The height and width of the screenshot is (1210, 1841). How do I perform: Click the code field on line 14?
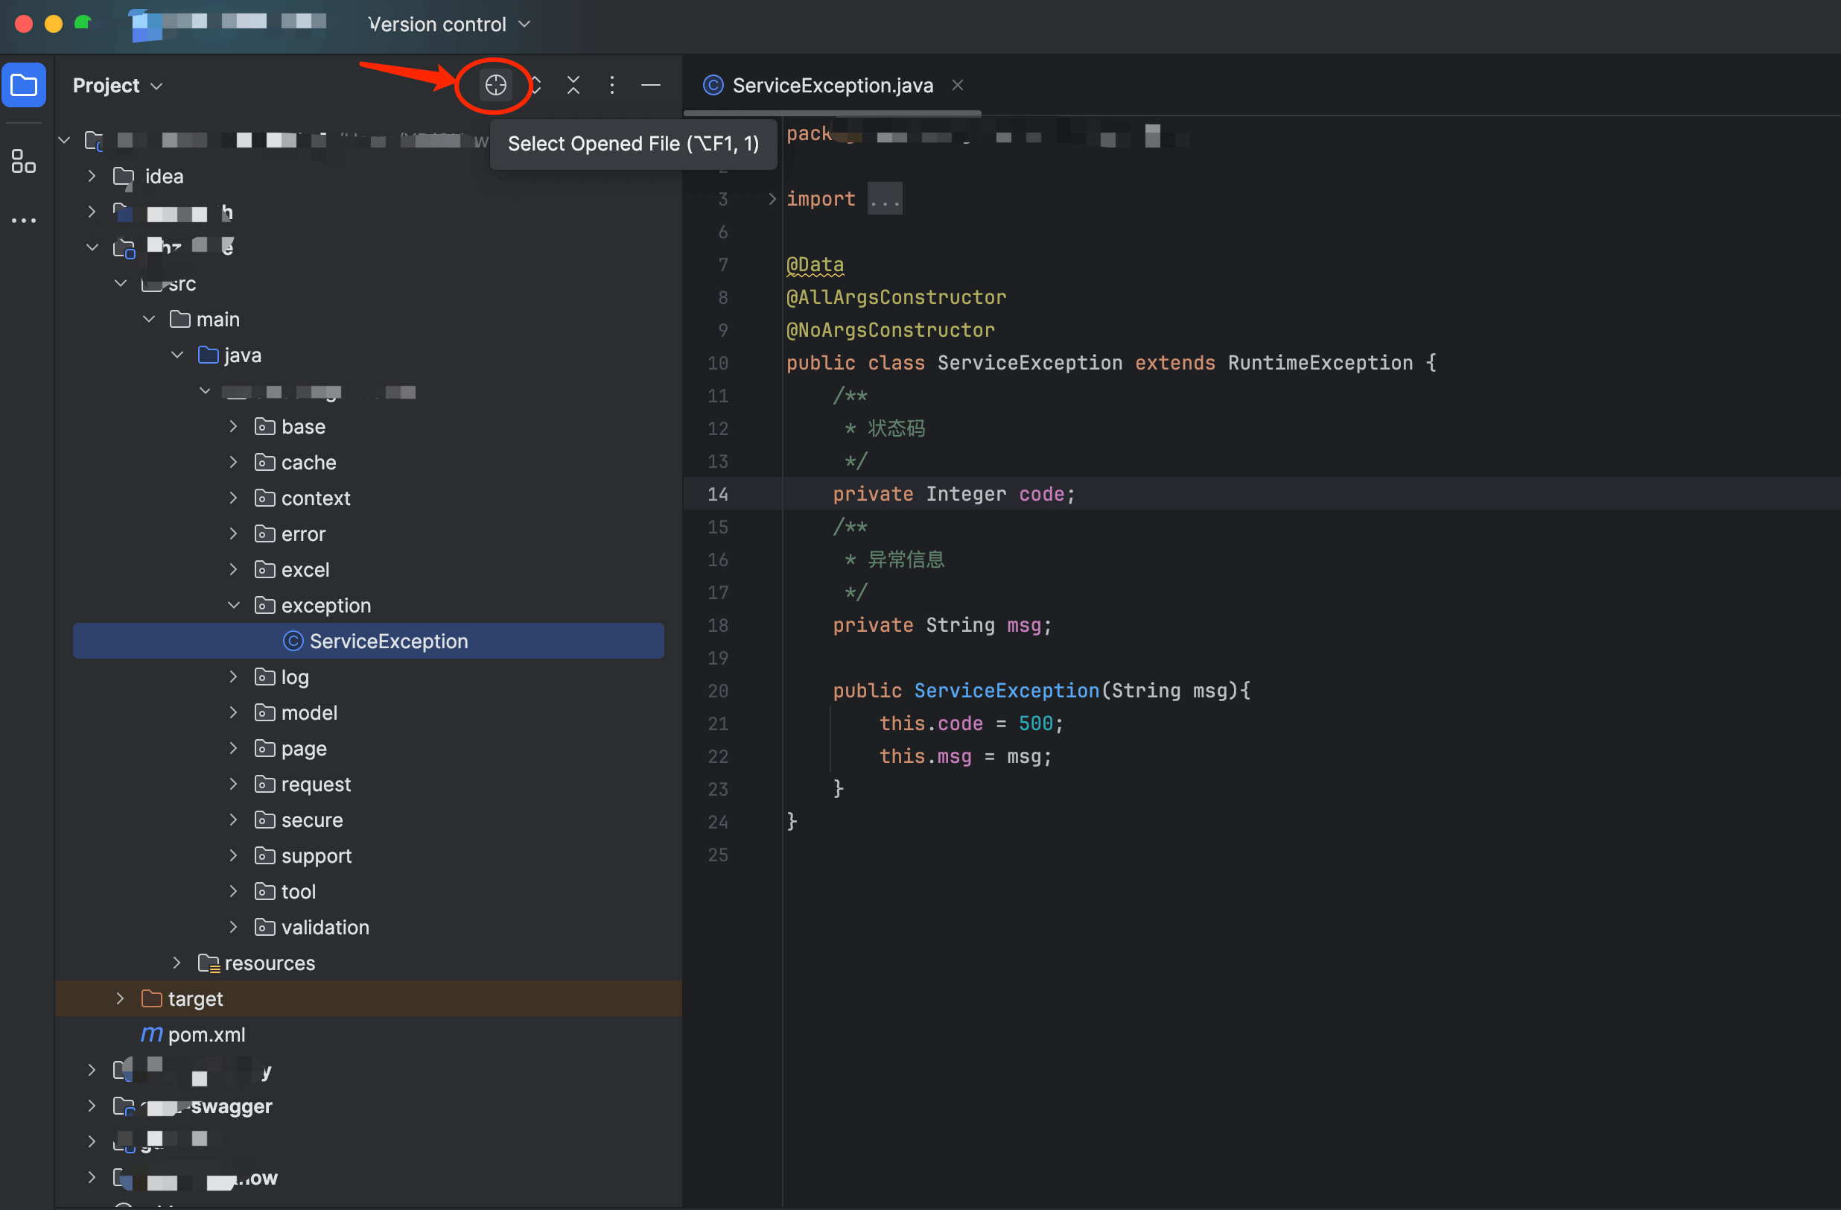[1041, 495]
